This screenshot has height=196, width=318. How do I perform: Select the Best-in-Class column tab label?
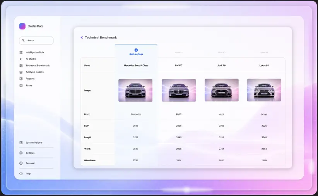pos(136,54)
